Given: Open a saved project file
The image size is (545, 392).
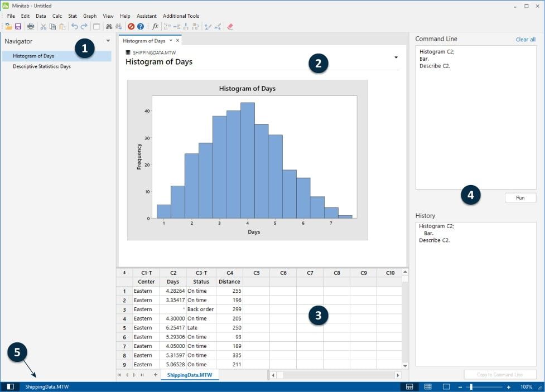Looking at the screenshot, I should (8, 26).
